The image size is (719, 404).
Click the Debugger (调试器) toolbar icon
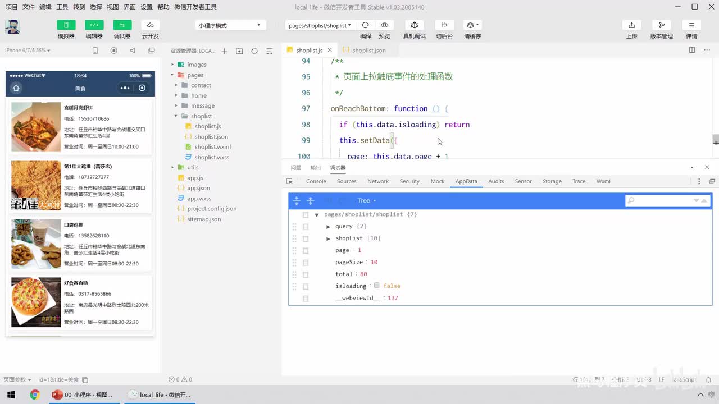click(x=122, y=25)
